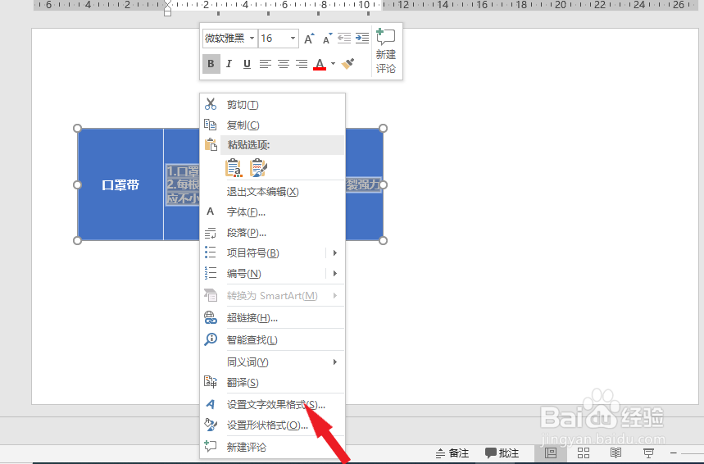This screenshot has height=464, width=704.
Task: Click the bullet list icon
Action: (210, 252)
